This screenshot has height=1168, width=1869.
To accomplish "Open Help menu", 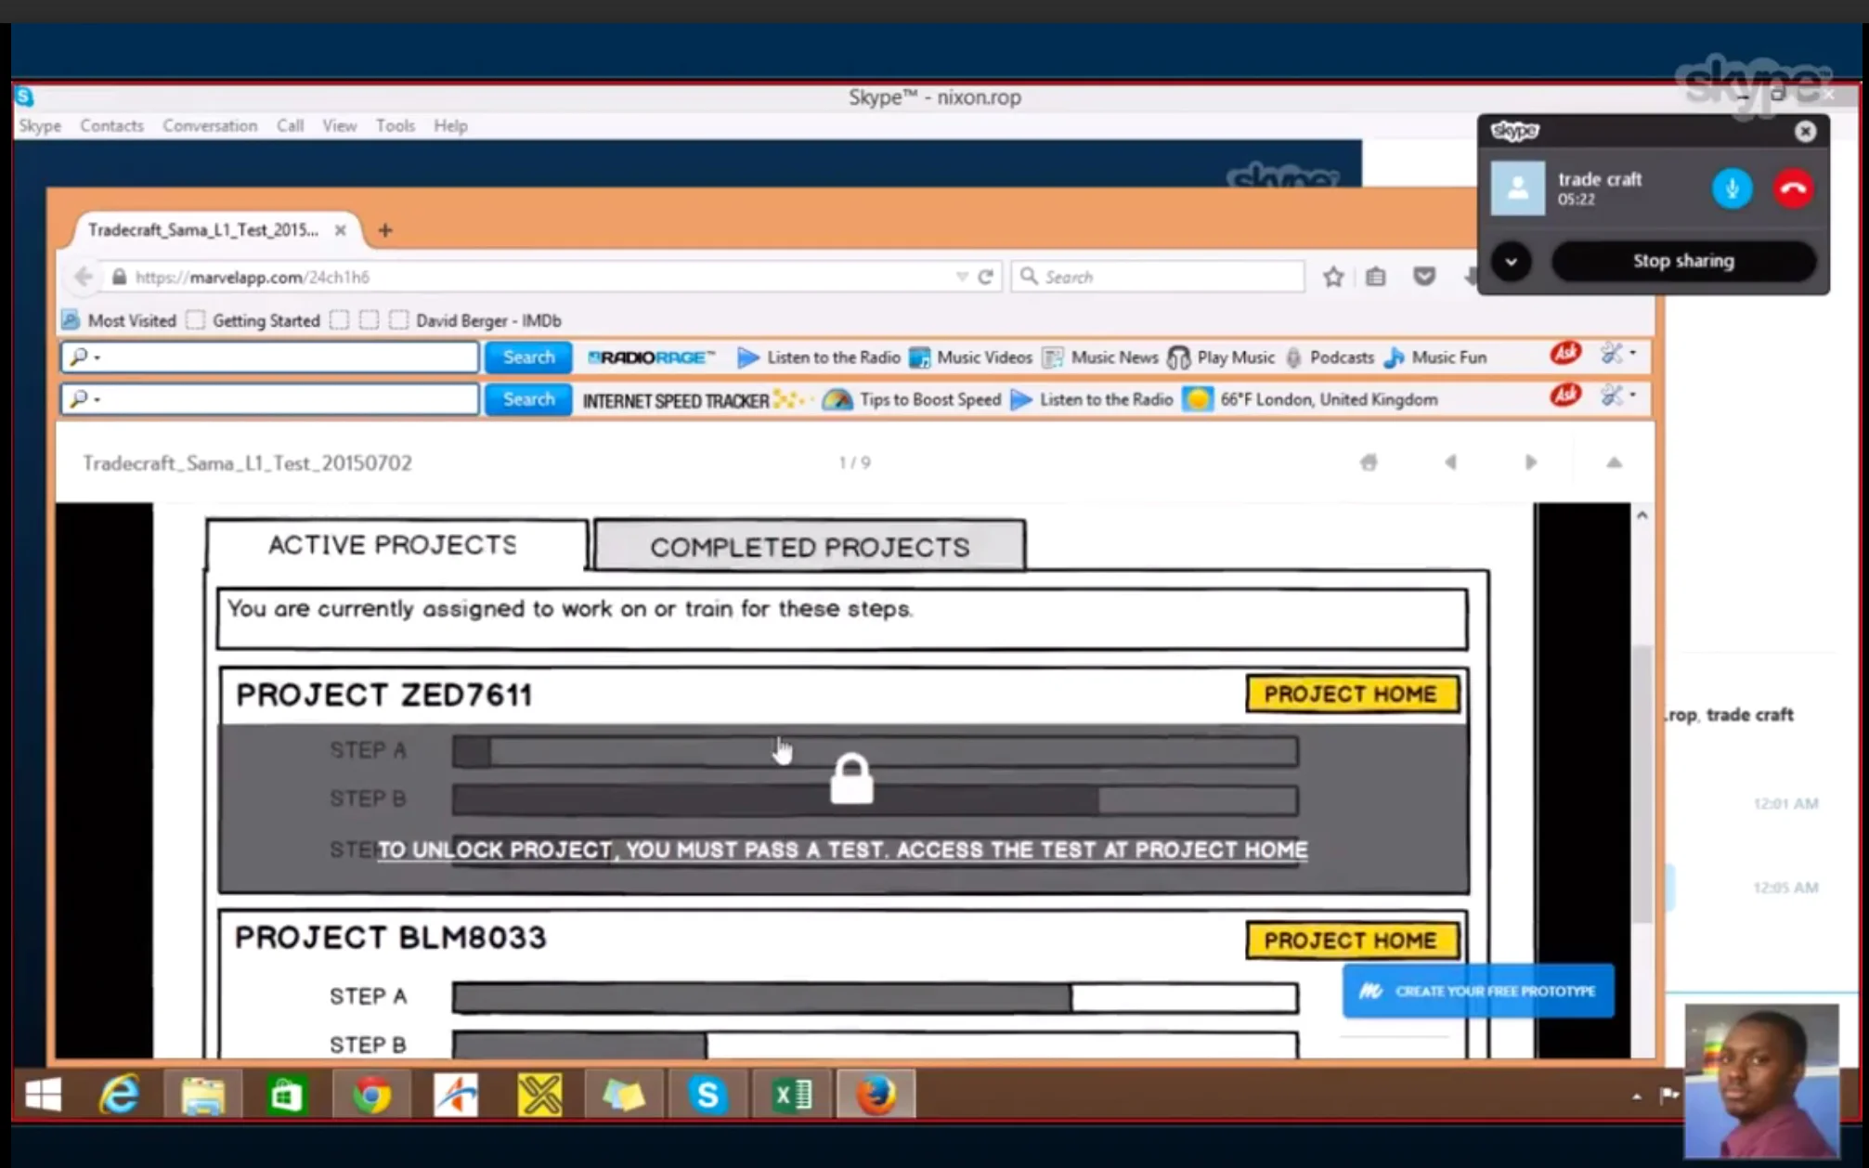I will [450, 125].
